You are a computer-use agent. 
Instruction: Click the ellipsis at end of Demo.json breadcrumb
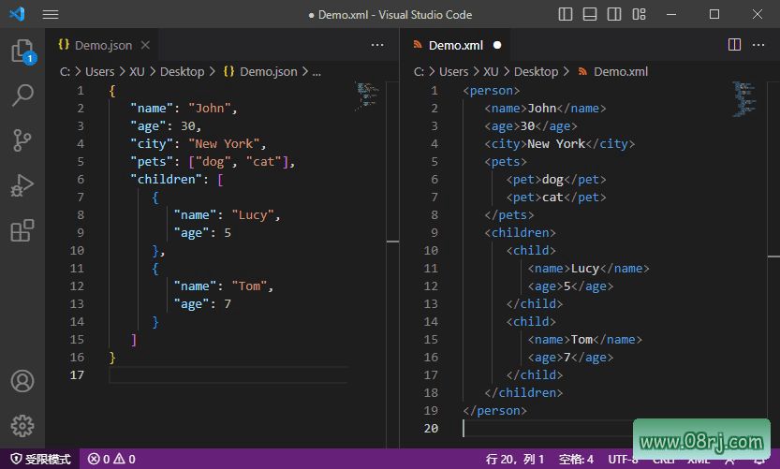click(x=316, y=73)
